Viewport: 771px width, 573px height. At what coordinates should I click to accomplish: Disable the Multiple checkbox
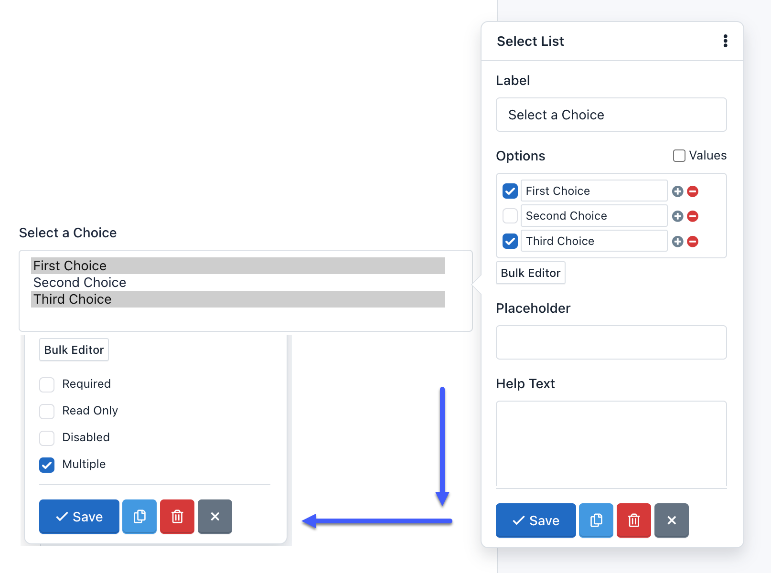[46, 465]
